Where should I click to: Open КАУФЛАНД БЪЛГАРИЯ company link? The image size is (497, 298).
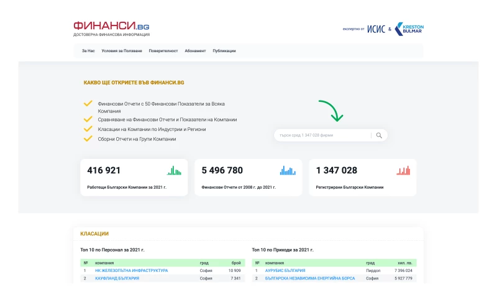(117, 278)
